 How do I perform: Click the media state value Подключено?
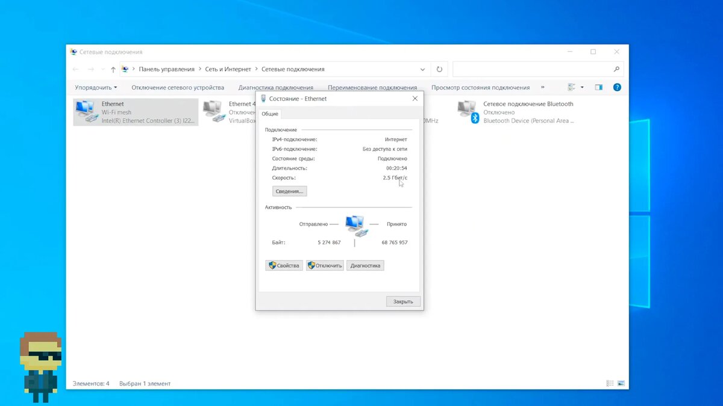[x=392, y=159]
